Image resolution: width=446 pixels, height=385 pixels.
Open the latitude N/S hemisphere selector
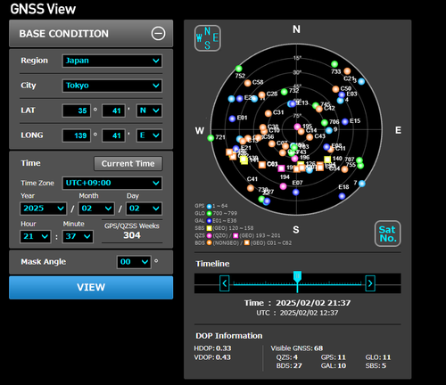[149, 111]
